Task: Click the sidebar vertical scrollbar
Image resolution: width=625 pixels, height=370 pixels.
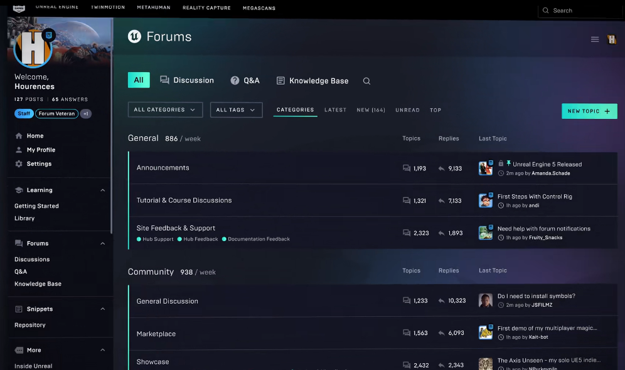Action: click(x=112, y=125)
